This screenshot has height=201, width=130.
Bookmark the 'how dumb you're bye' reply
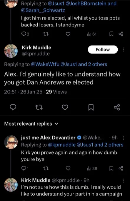[111, 168]
